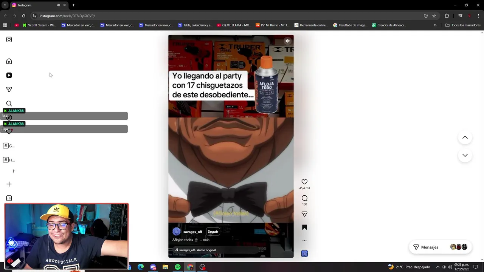
Task: Open File Explorer from taskbar
Action: (165, 267)
